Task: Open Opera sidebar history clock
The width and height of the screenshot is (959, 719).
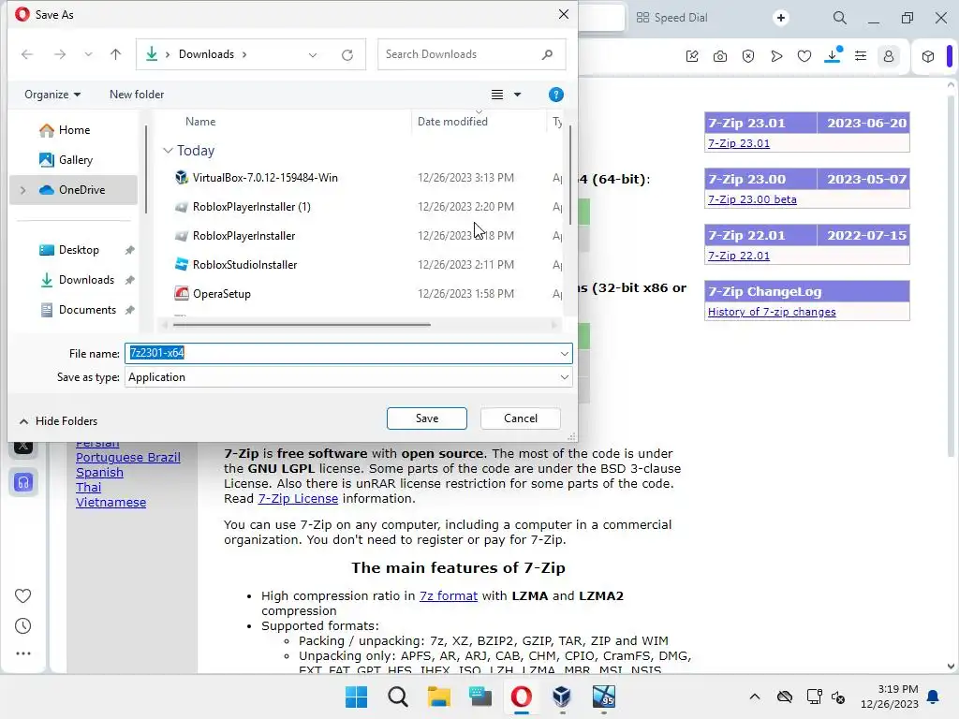Action: coord(22,625)
